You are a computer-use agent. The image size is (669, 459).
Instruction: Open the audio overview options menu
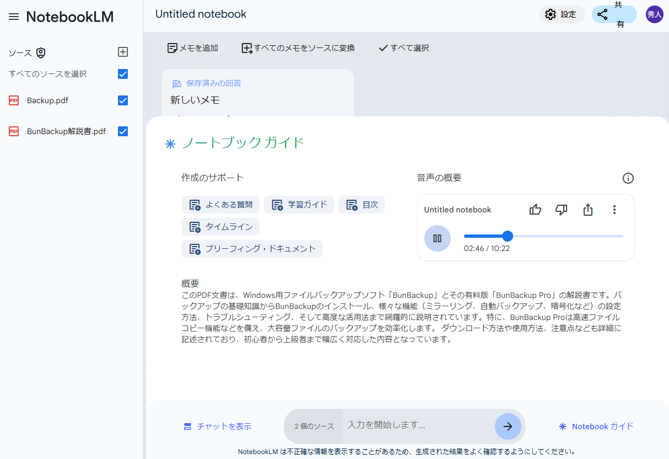(x=614, y=210)
